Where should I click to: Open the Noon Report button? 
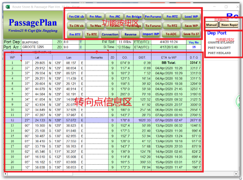pos(229,25)
